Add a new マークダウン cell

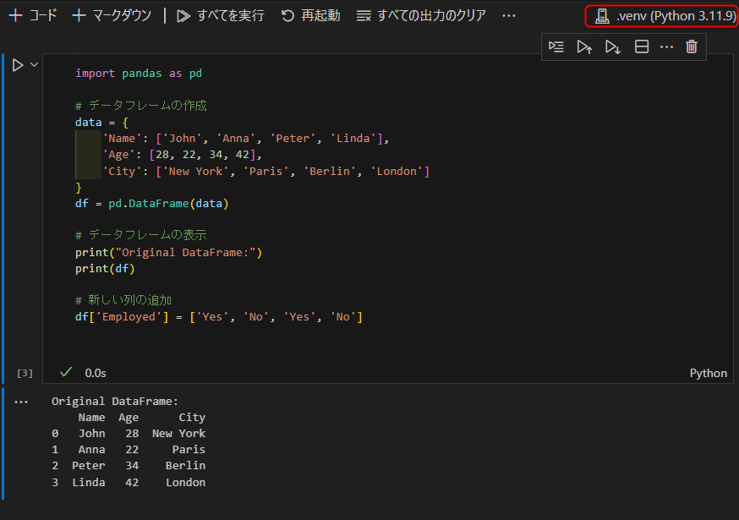coord(112,15)
